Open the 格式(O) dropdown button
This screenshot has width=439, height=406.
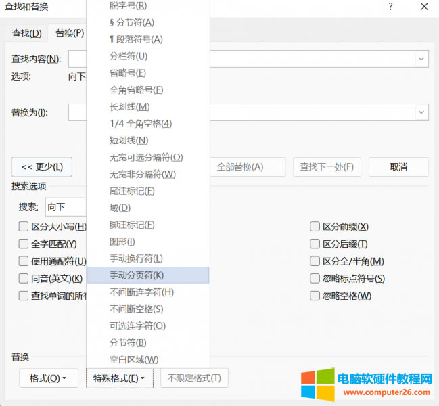(48, 378)
